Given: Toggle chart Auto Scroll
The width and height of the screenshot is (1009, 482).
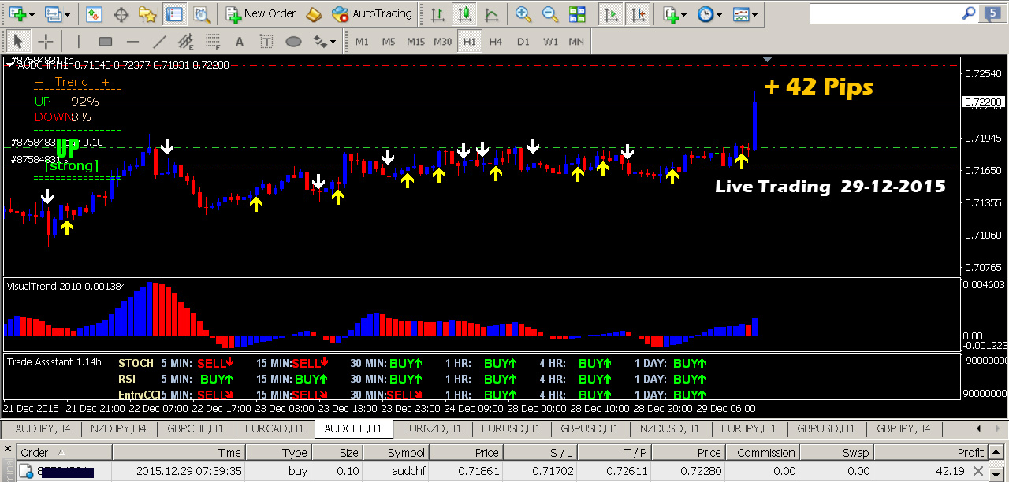Looking at the screenshot, I should [x=609, y=13].
